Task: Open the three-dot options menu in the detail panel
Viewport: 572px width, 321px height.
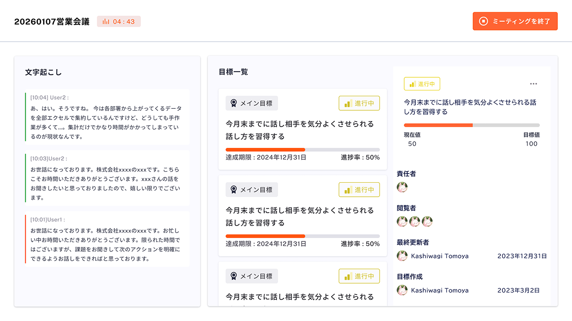Action: tap(533, 83)
